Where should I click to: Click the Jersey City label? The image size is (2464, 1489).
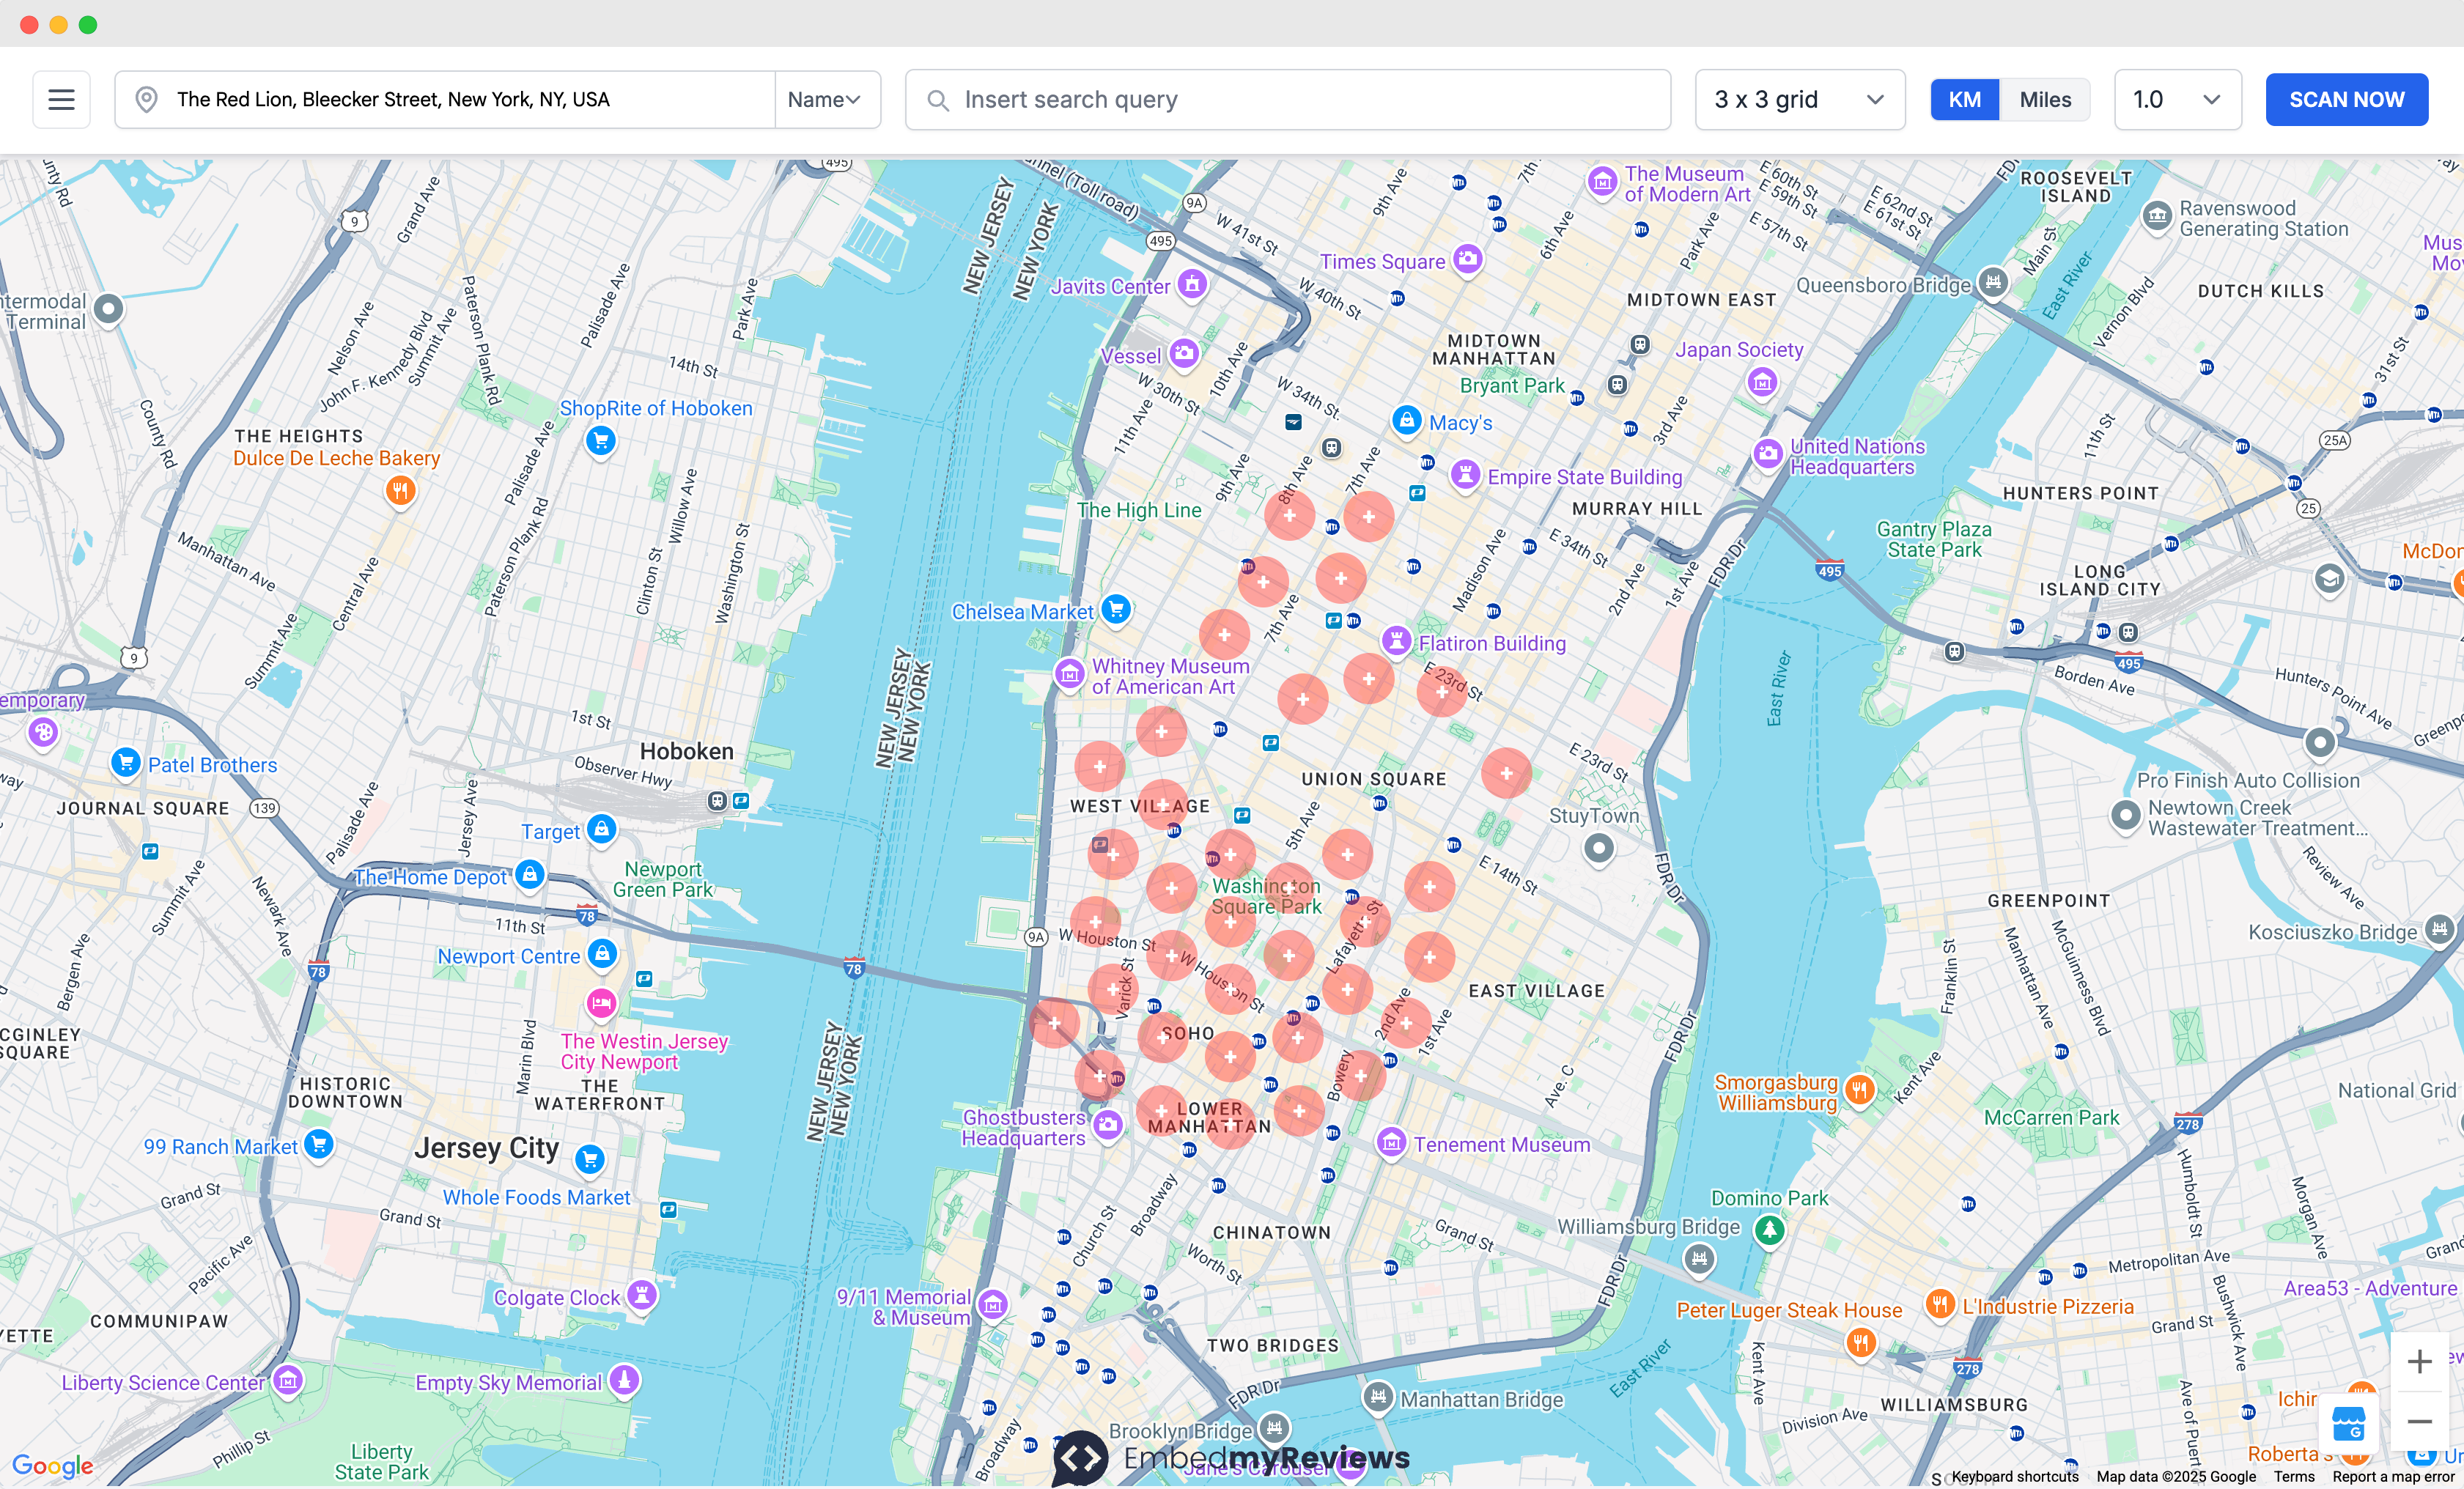(486, 1147)
